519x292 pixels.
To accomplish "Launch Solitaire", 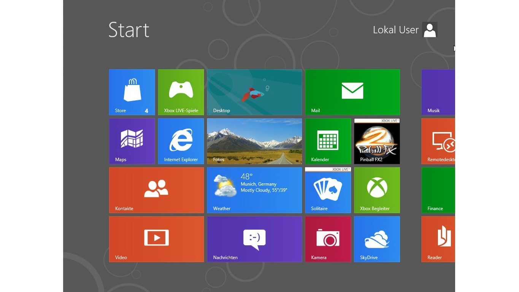I will pos(327,190).
